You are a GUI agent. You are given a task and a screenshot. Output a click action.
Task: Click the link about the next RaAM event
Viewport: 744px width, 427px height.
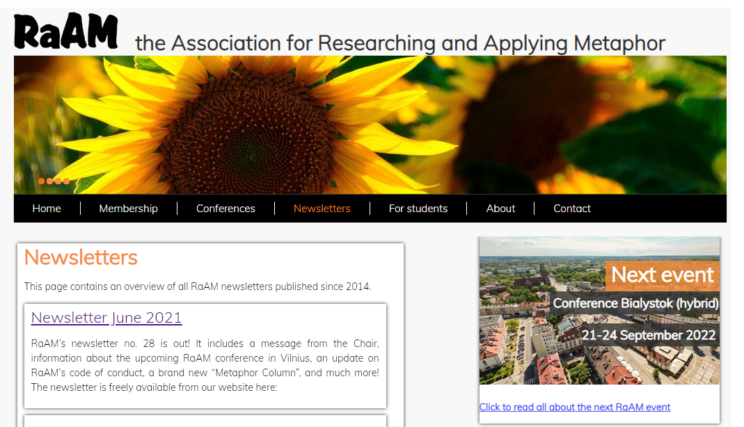pos(575,407)
